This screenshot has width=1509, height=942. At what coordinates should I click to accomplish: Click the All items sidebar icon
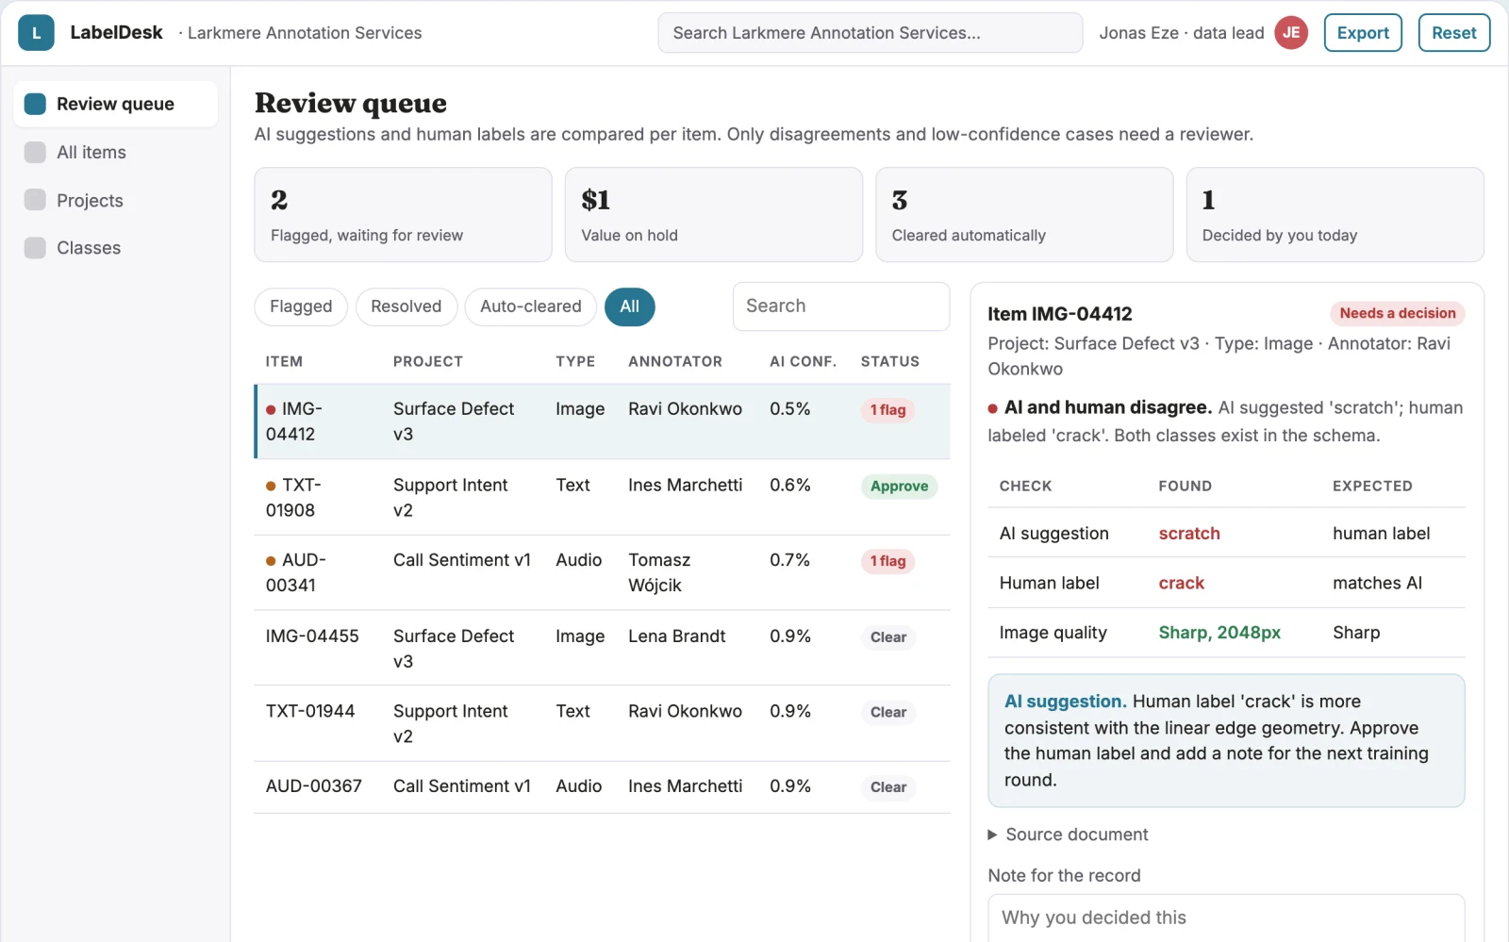point(35,153)
